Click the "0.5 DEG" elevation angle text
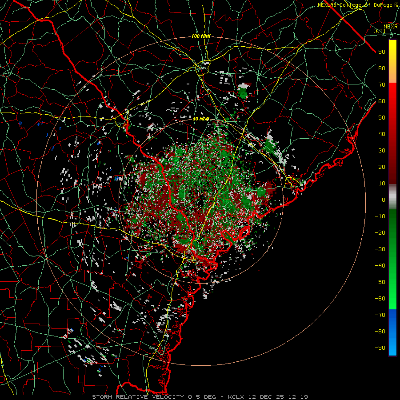Screen dimensions: 400x400 click(201, 397)
